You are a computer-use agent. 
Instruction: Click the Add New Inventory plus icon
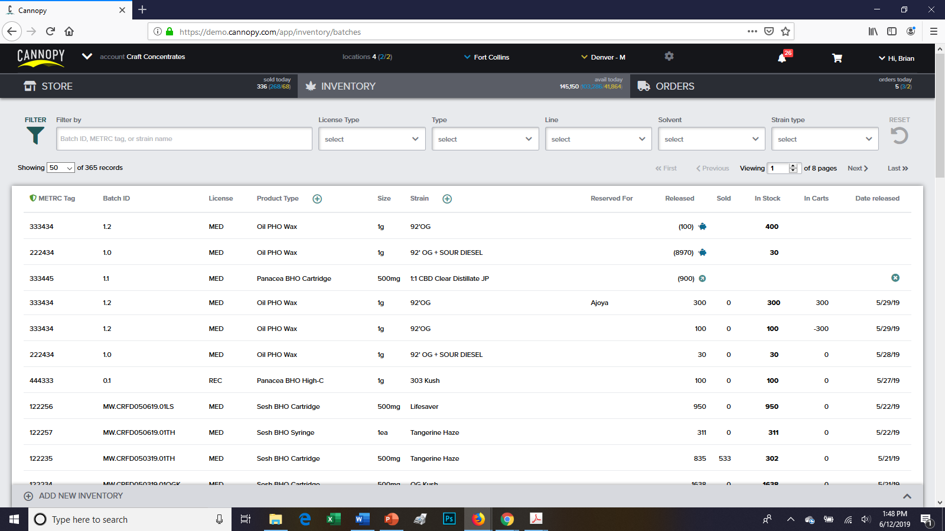pyautogui.click(x=28, y=496)
